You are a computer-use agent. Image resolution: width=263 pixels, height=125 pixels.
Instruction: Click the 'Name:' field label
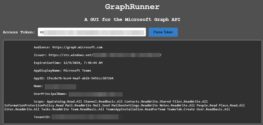click(x=38, y=86)
